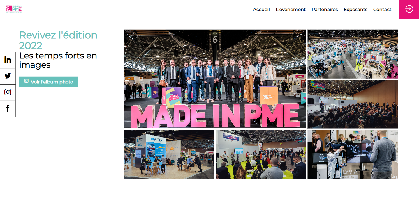The image size is (419, 212).
Task: Open the LinkedIn social icon
Action: [x=8, y=60]
